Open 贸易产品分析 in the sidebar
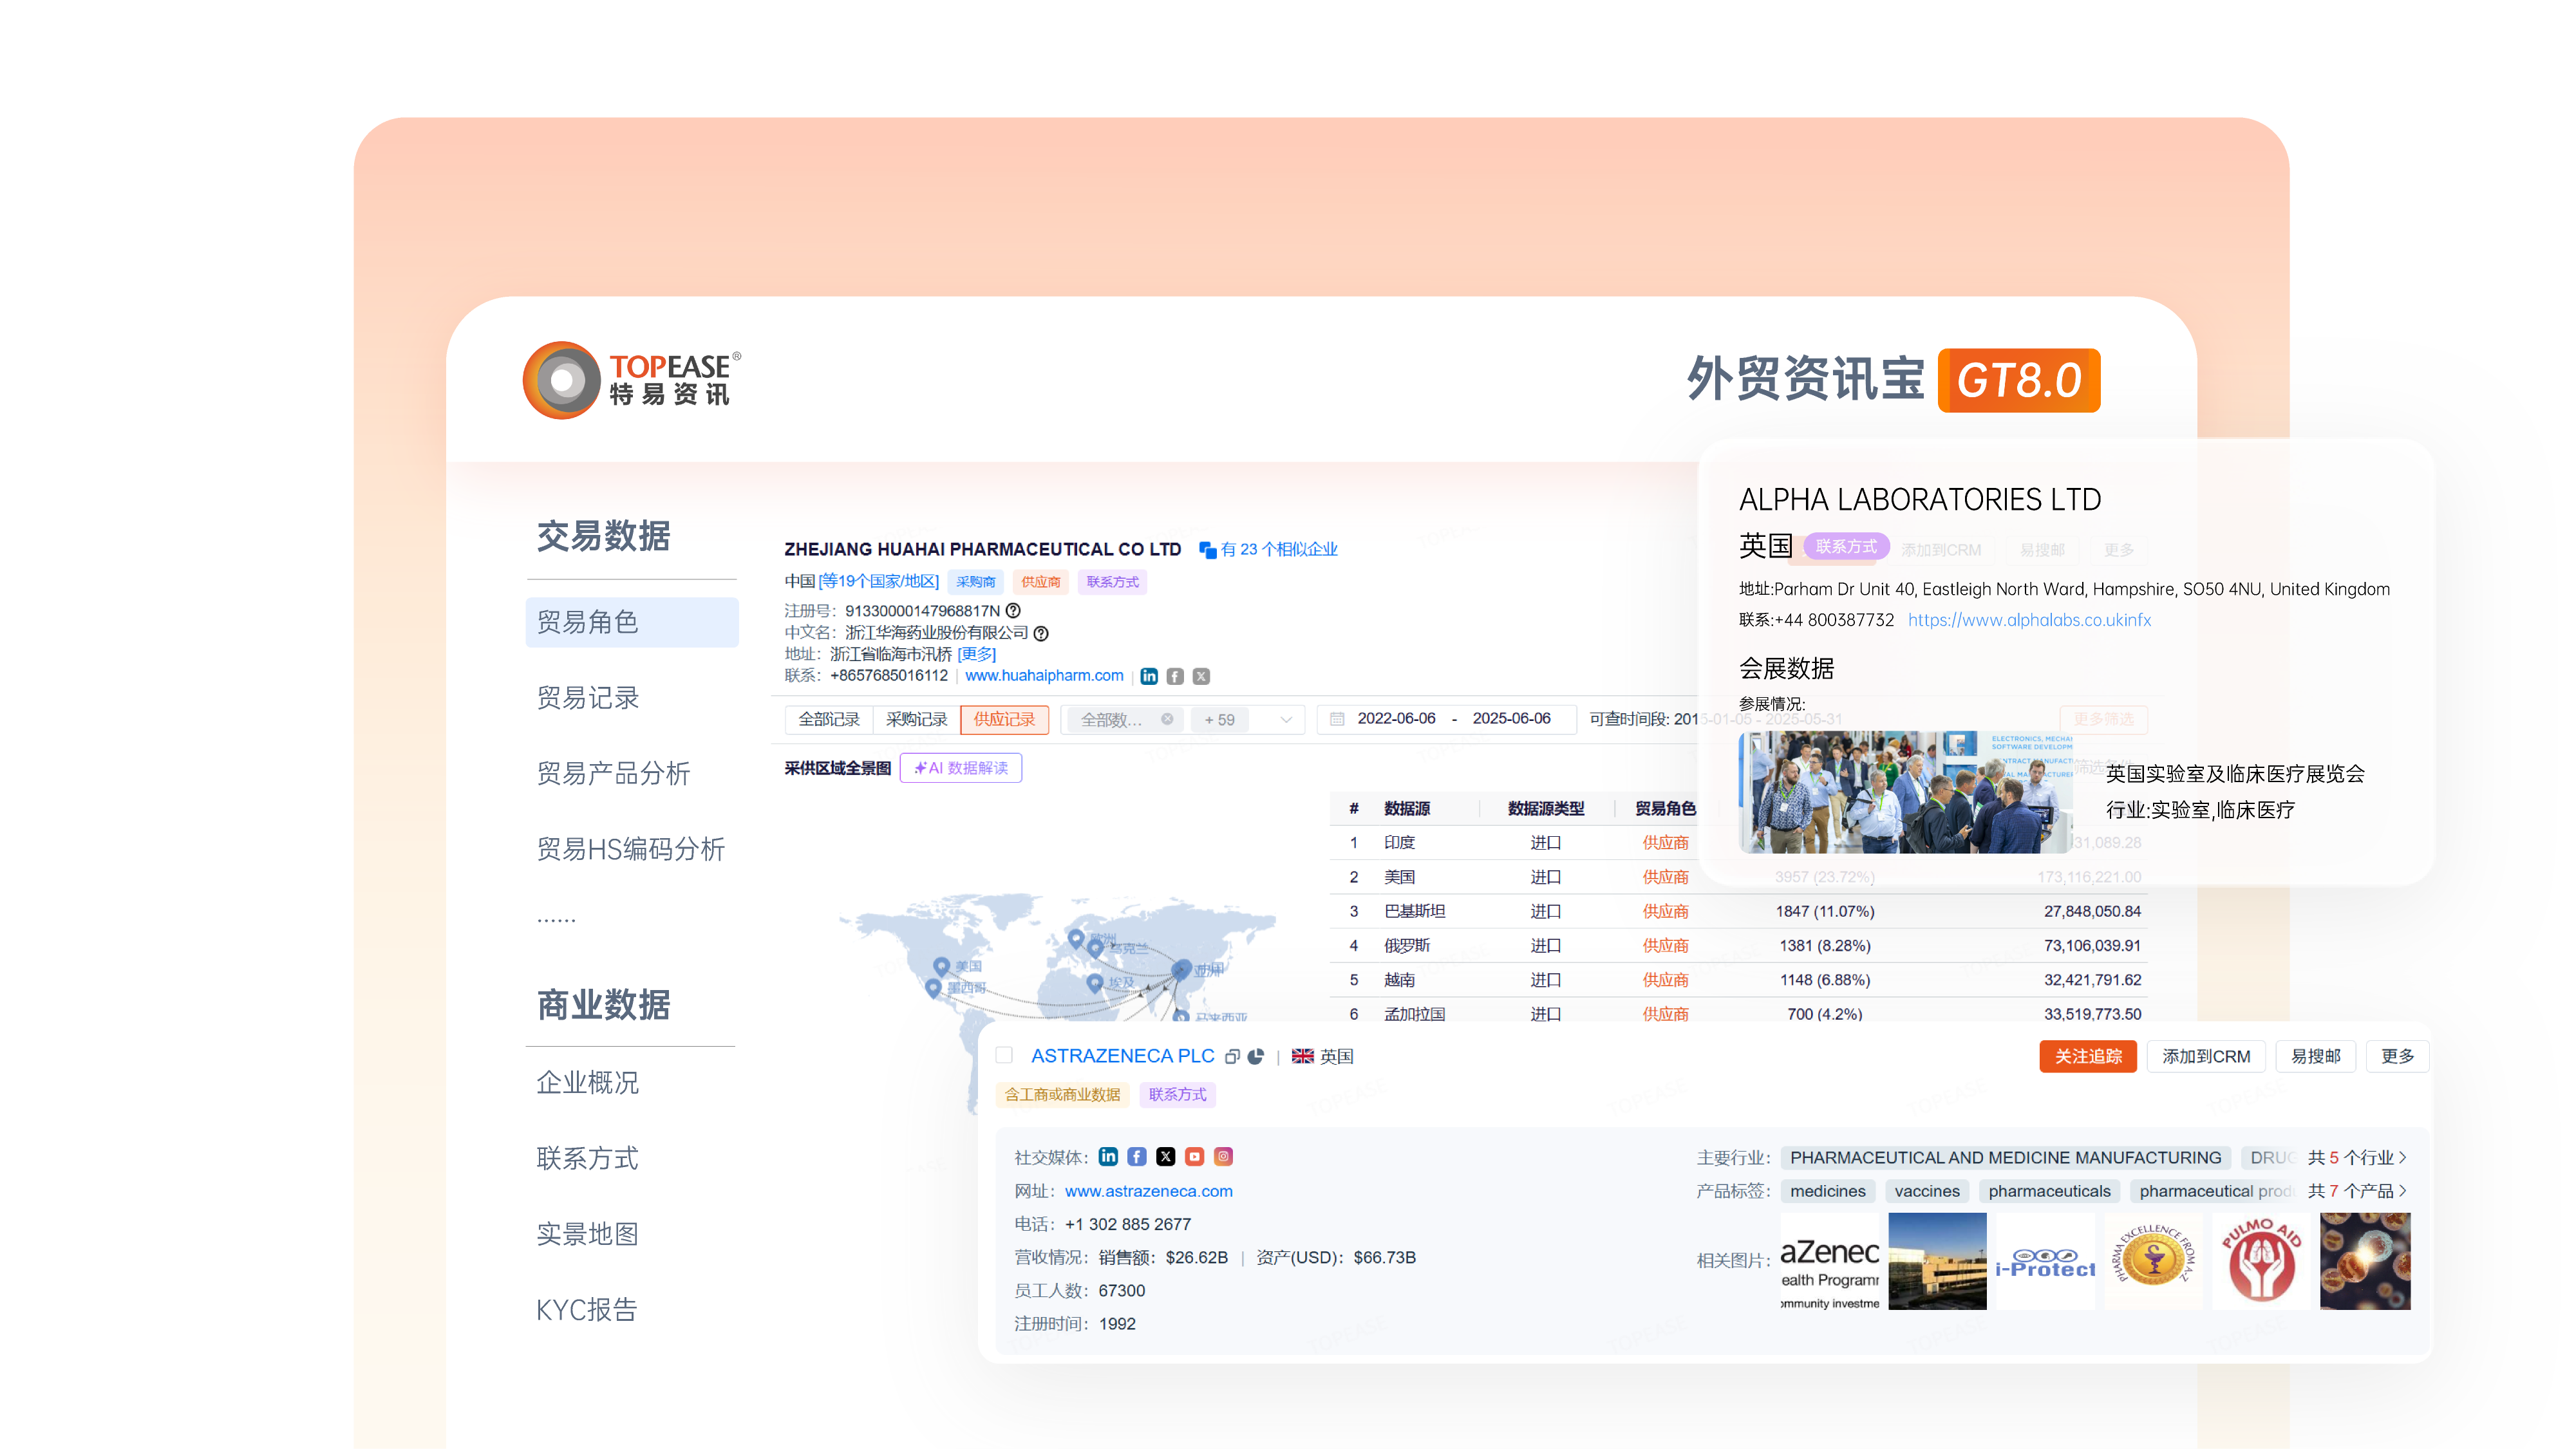The image size is (2576, 1449). 614,773
